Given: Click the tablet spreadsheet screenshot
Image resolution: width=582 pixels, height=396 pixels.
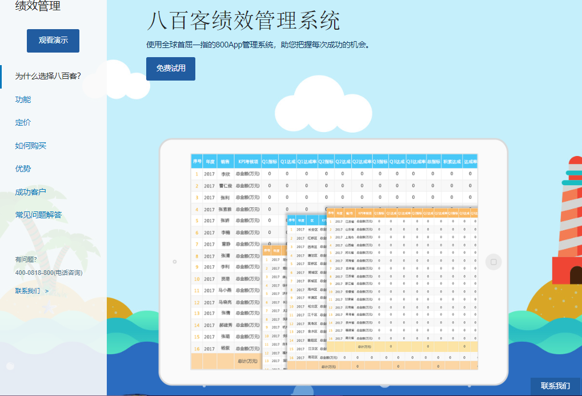Looking at the screenshot, I should pos(334,262).
